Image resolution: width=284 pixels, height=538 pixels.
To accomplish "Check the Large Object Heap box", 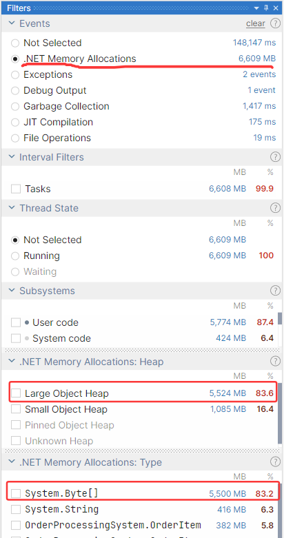I will coord(16,393).
